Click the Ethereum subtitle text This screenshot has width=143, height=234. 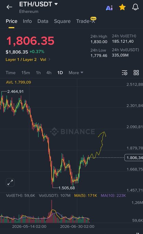(29, 11)
